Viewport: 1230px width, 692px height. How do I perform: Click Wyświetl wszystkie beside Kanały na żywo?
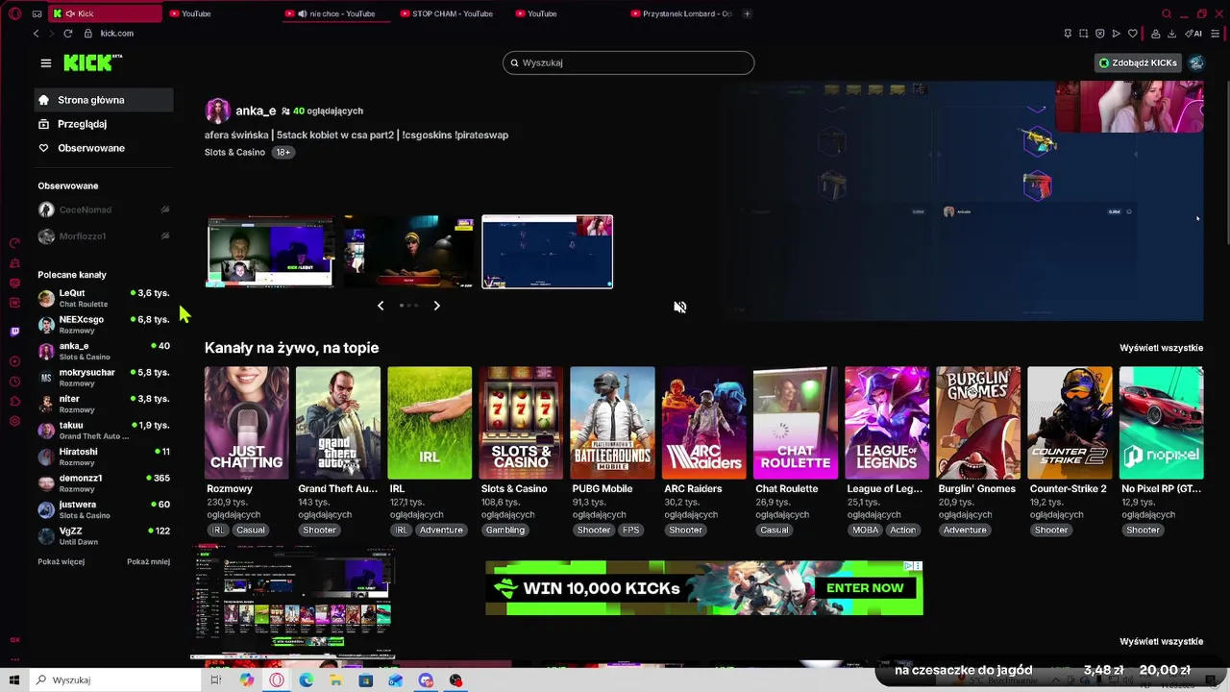[1161, 348]
